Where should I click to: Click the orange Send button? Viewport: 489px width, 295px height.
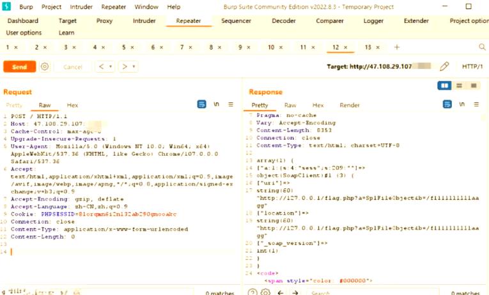click(19, 66)
